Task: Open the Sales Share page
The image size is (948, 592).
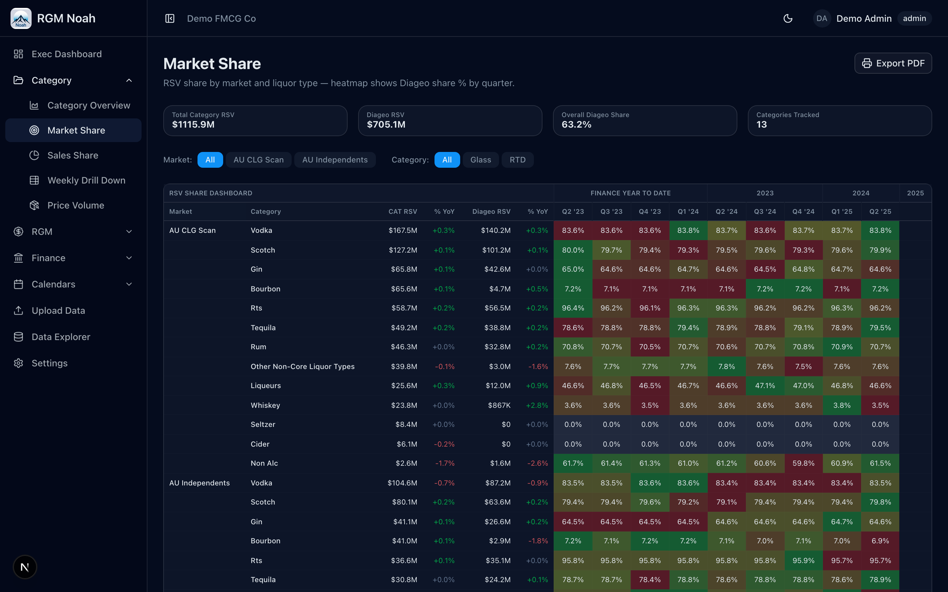Action: click(73, 156)
